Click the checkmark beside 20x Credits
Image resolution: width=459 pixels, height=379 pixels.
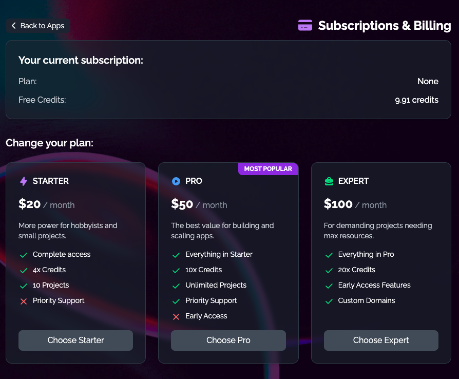(x=329, y=270)
